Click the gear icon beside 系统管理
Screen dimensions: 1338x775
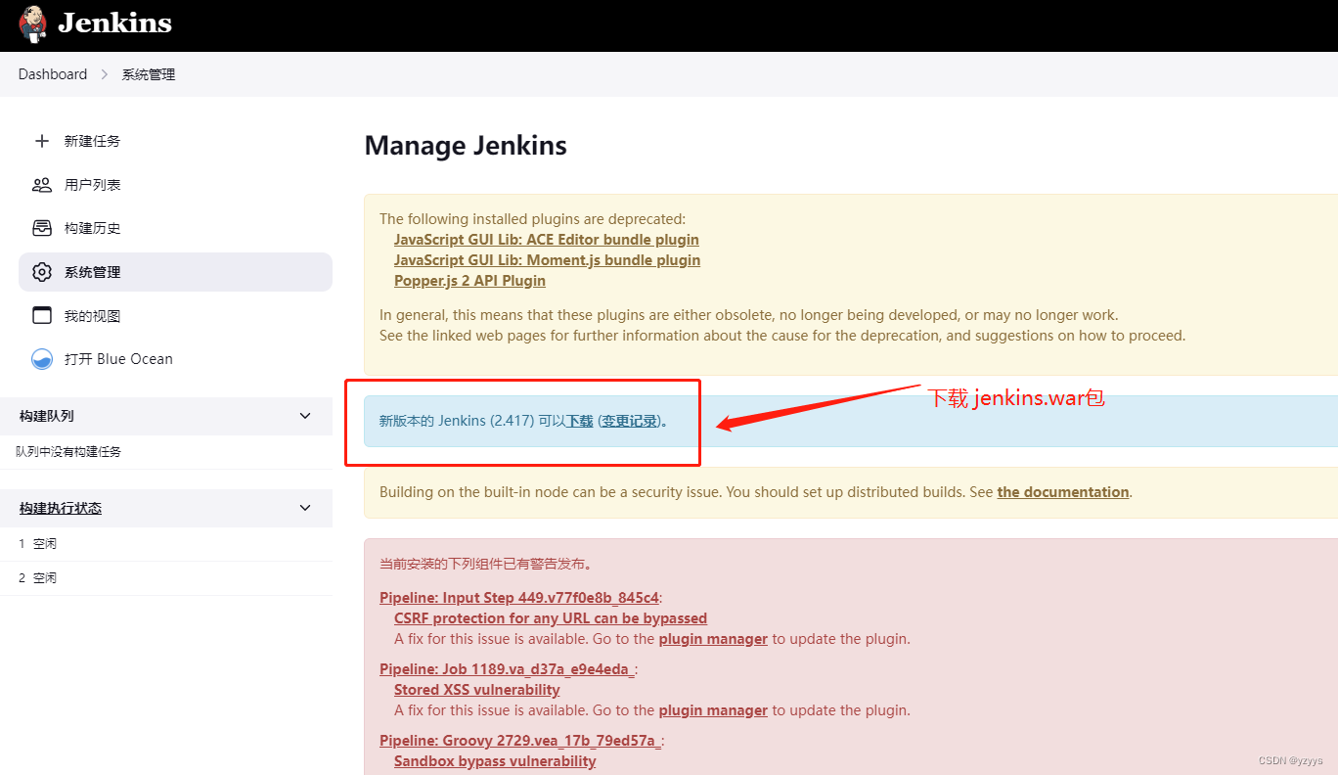pos(41,272)
